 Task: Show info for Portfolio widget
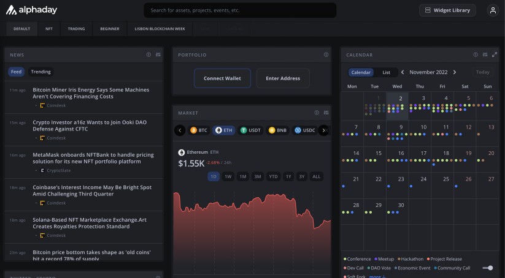tap(326, 54)
